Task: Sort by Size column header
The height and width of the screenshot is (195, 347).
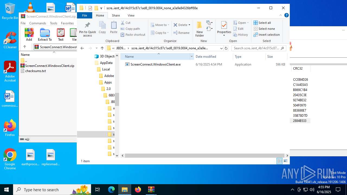Action: (276, 57)
